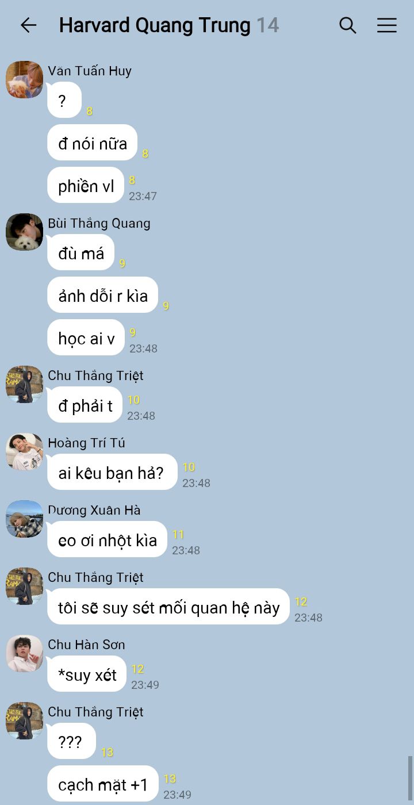Tap Dương Xuân Hà's profile avatar
The image size is (414, 805).
25,519
